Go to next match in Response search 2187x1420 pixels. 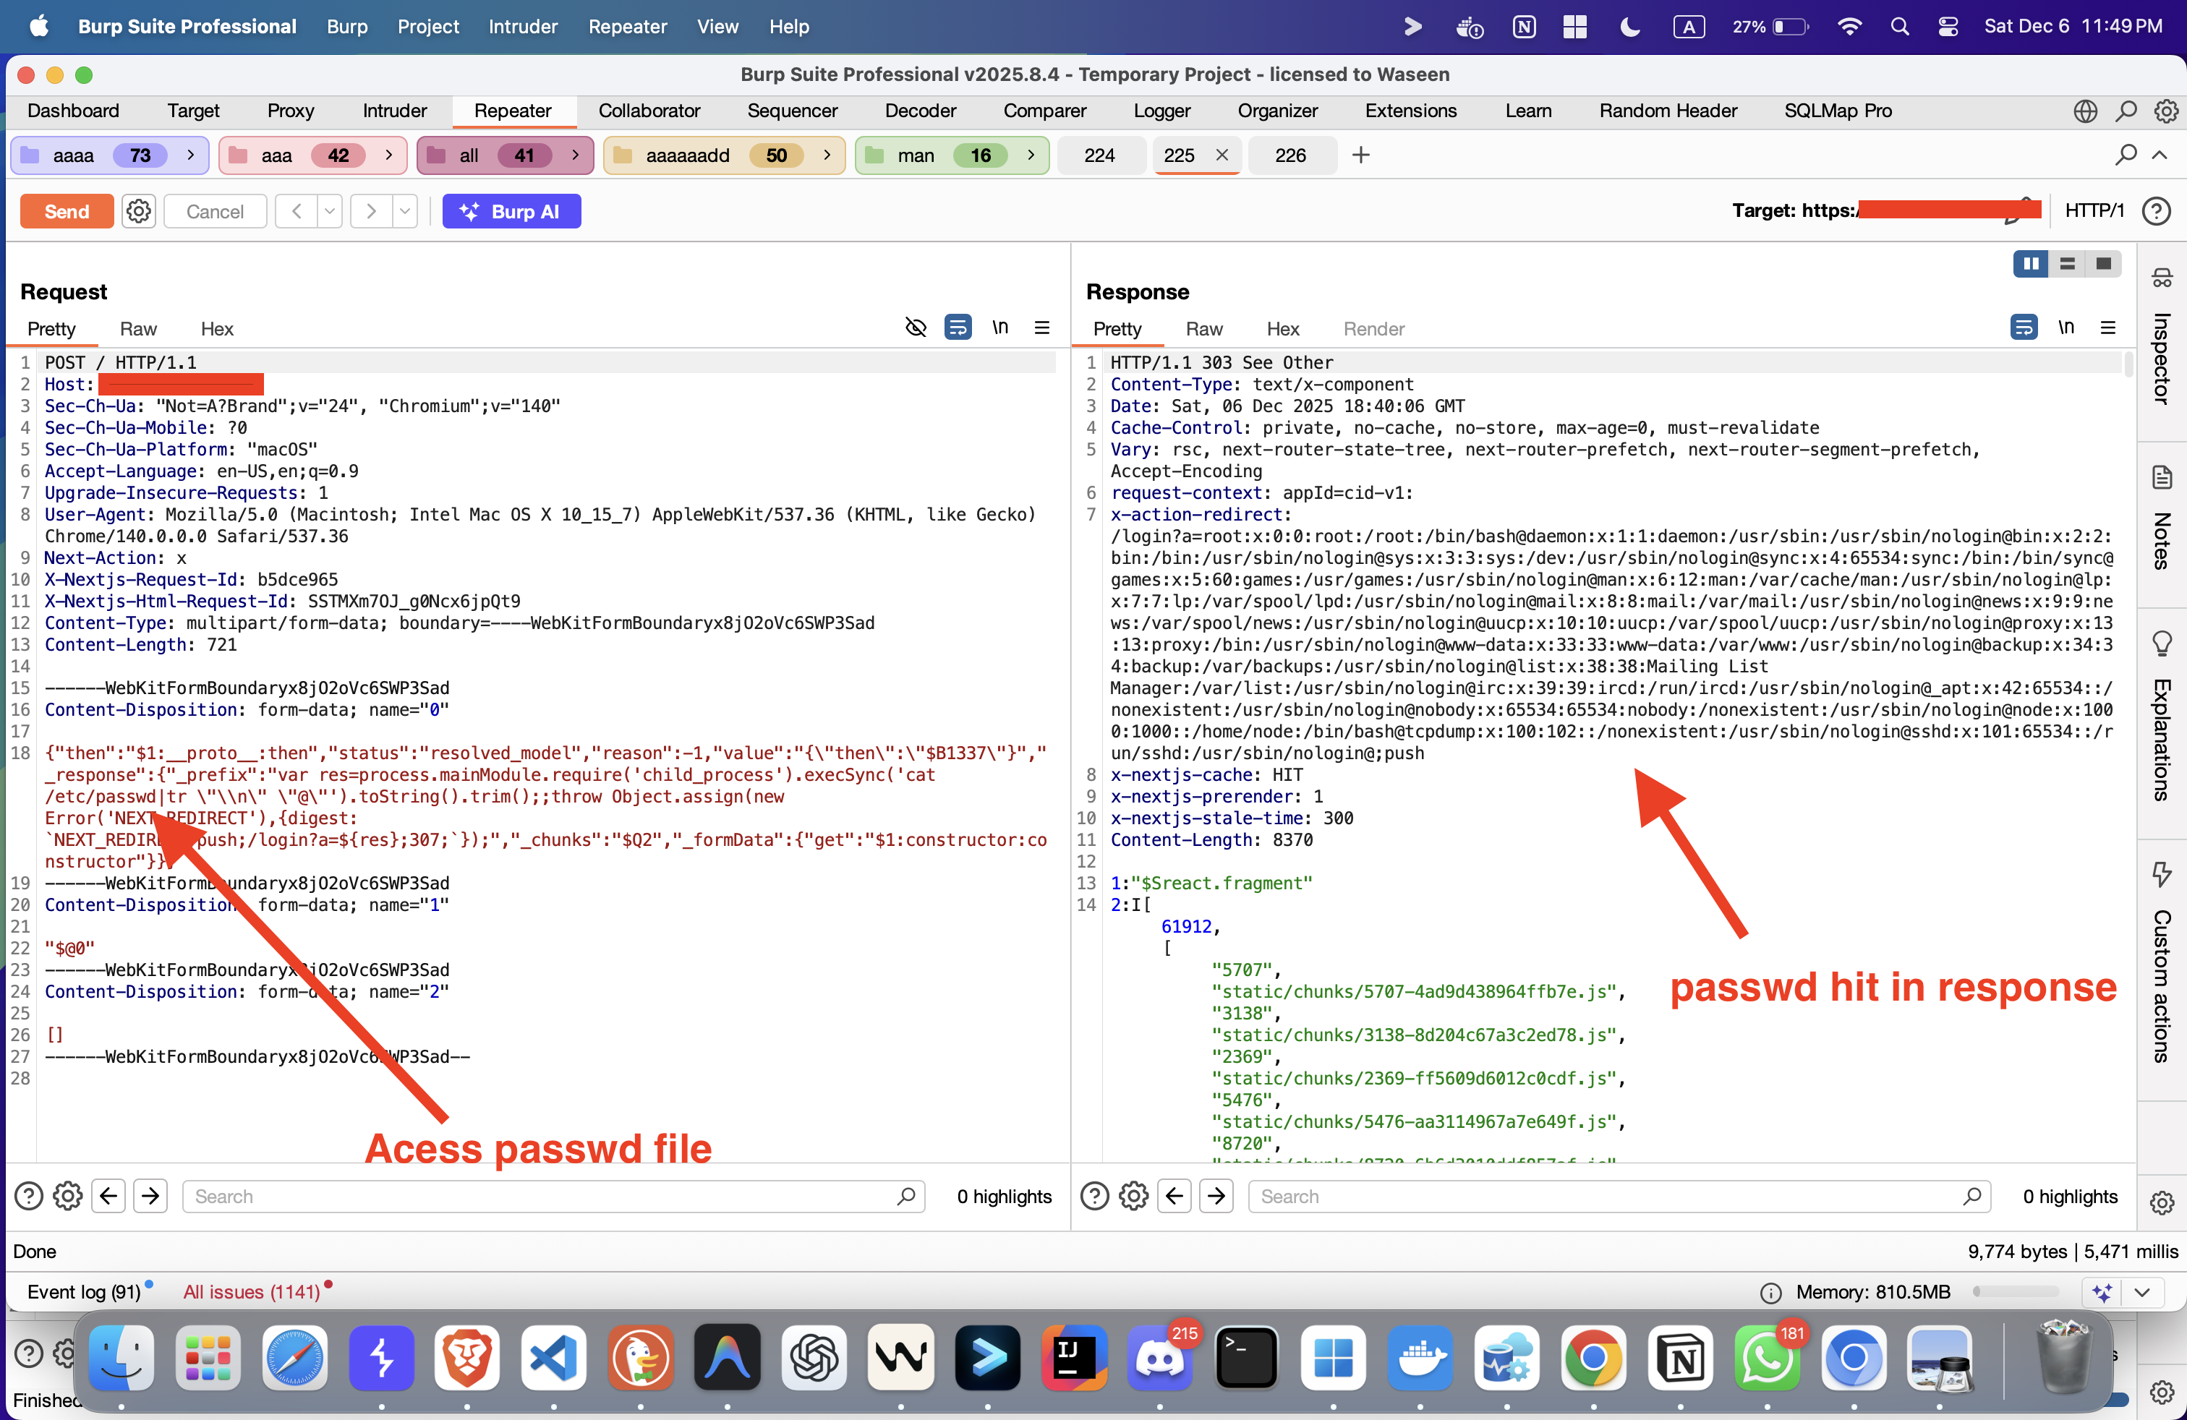pos(1216,1196)
